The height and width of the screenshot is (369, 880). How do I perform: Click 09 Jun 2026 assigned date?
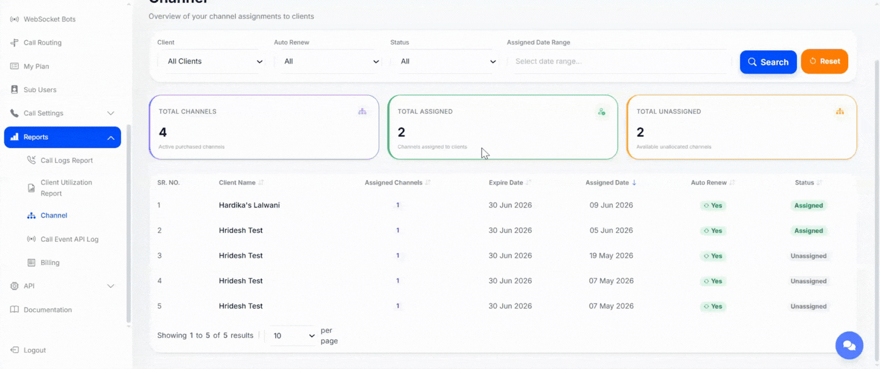click(x=611, y=205)
